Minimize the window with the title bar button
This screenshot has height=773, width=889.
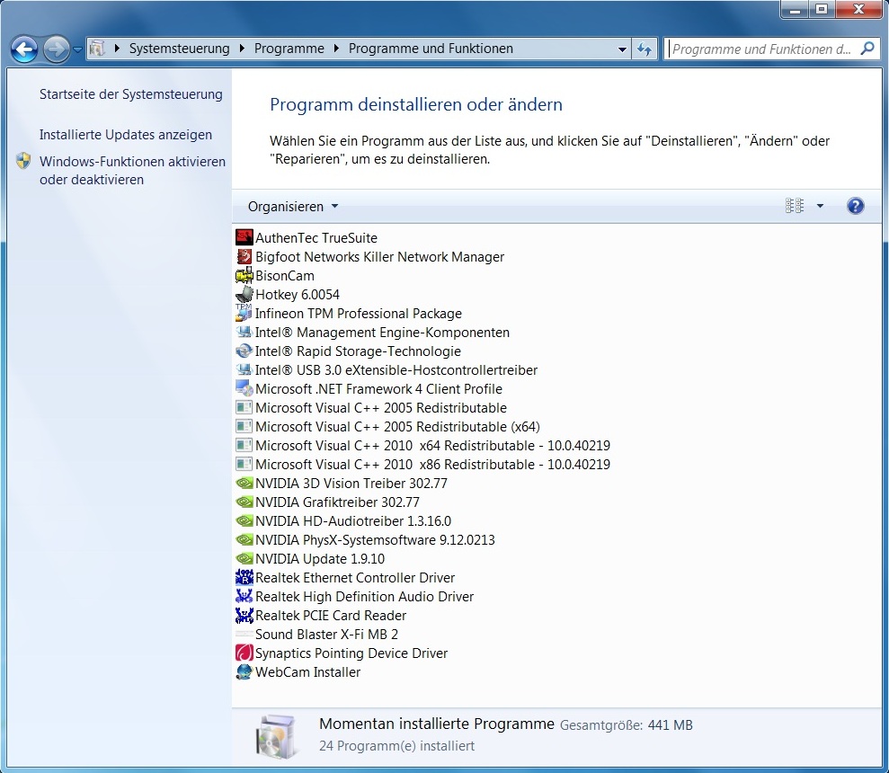click(796, 9)
